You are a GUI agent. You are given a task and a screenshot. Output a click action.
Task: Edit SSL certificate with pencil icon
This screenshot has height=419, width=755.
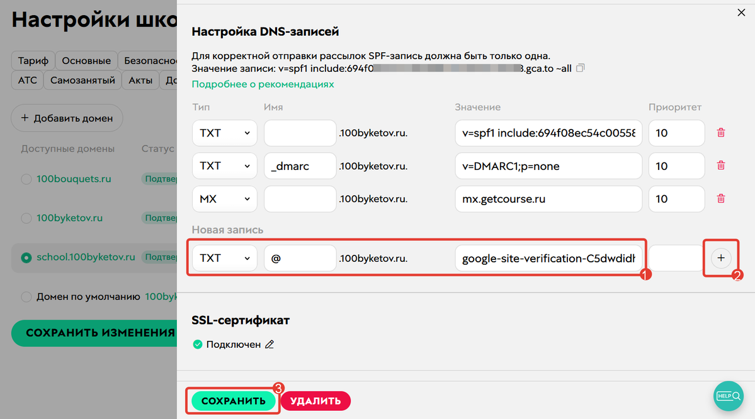point(269,344)
